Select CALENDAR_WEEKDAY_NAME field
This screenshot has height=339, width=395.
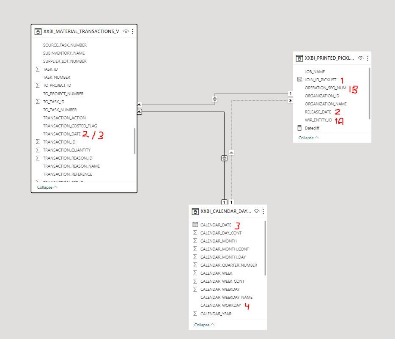coord(227,297)
